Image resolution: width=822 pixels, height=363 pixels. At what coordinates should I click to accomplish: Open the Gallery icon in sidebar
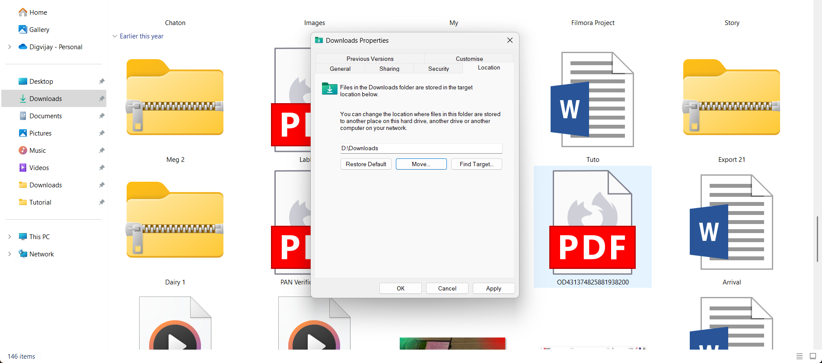[x=23, y=29]
